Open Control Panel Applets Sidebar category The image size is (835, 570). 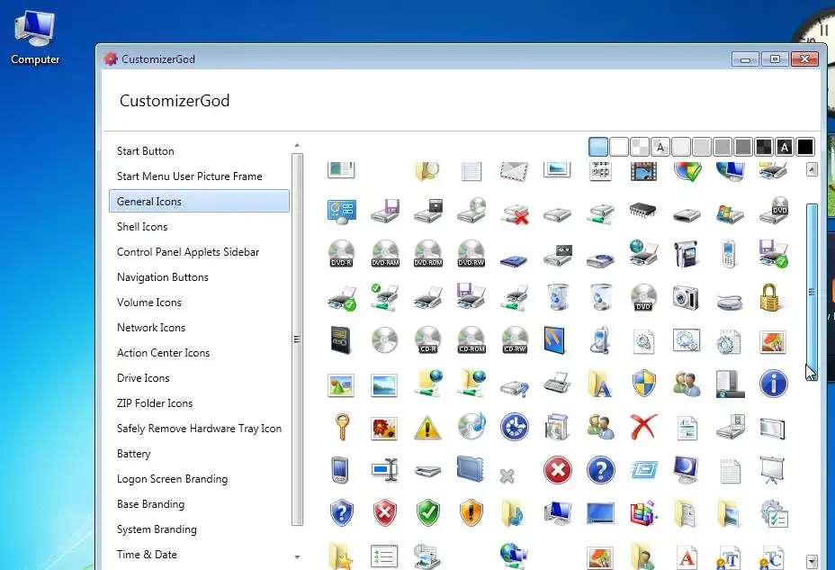(188, 252)
